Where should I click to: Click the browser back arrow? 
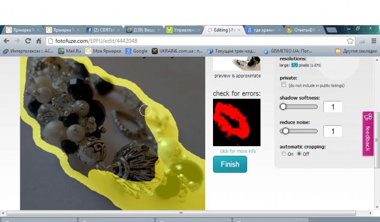(x=7, y=41)
